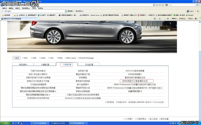
Task: Open the 檔案 menu
Action: (4, 8)
